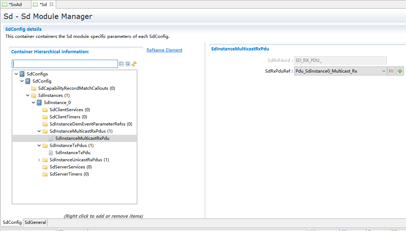Viewport: 406px width, 231px height.
Task: Open the reference list icon beside SdRxPduRef
Action: pos(391,71)
